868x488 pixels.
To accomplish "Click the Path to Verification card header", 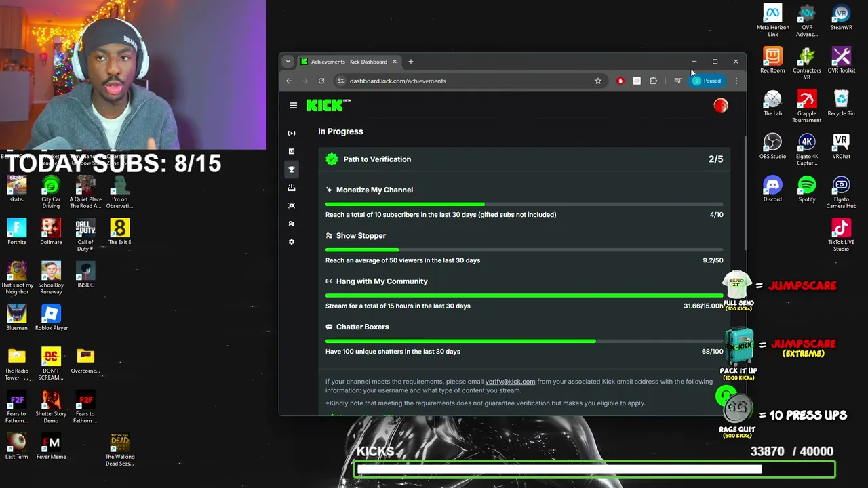I will 524,159.
